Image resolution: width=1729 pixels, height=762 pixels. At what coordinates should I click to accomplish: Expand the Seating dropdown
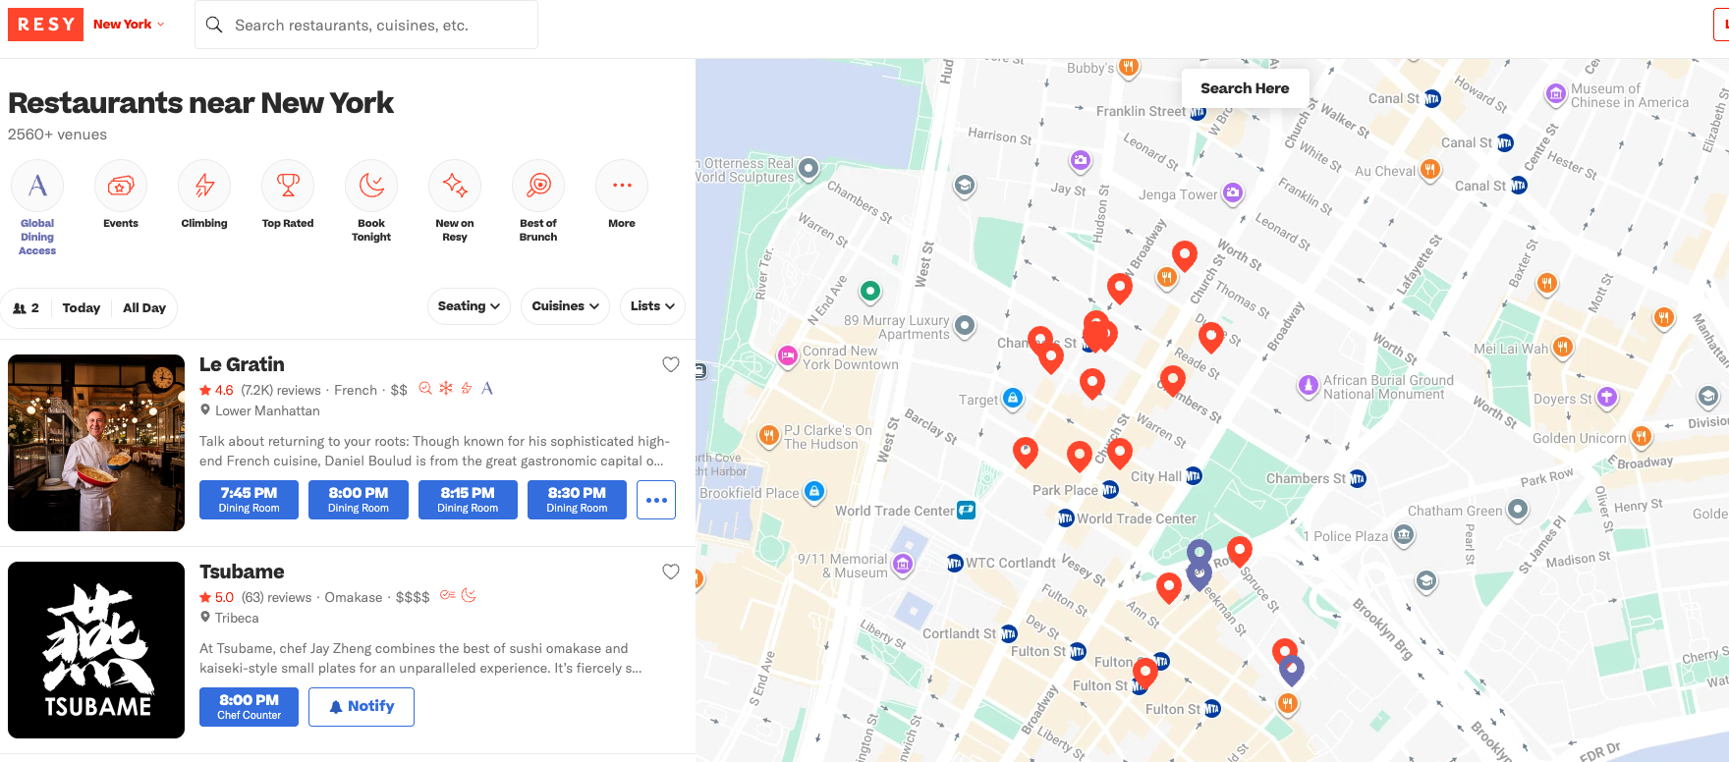tap(469, 306)
